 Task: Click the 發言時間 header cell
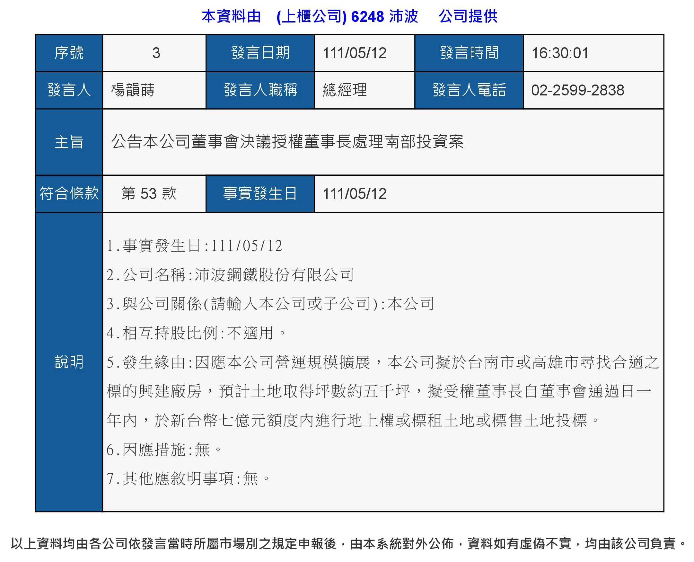pyautogui.click(x=469, y=53)
